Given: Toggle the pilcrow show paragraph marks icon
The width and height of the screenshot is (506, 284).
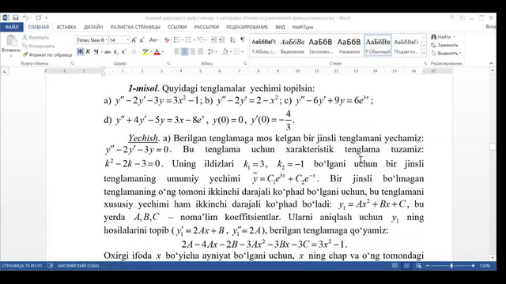Looking at the screenshot, I should 243,40.
